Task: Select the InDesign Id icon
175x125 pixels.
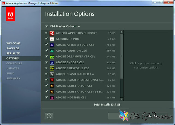Action: (x=52, y=98)
